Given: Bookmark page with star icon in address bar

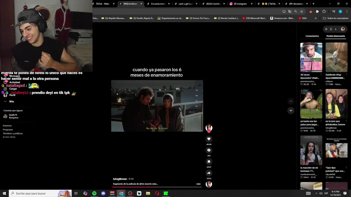Looking at the screenshot, I should (x=302, y=11).
